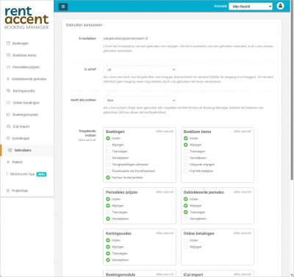Viewport: 294px width, 277px height.
Task: Click the Gebruiker aanpassen heading
Action: [x=84, y=25]
